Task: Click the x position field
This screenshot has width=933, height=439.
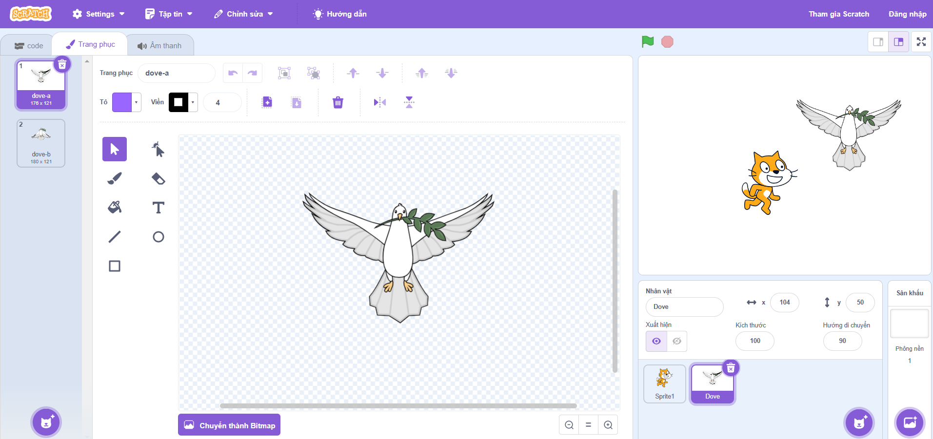Action: pos(784,303)
